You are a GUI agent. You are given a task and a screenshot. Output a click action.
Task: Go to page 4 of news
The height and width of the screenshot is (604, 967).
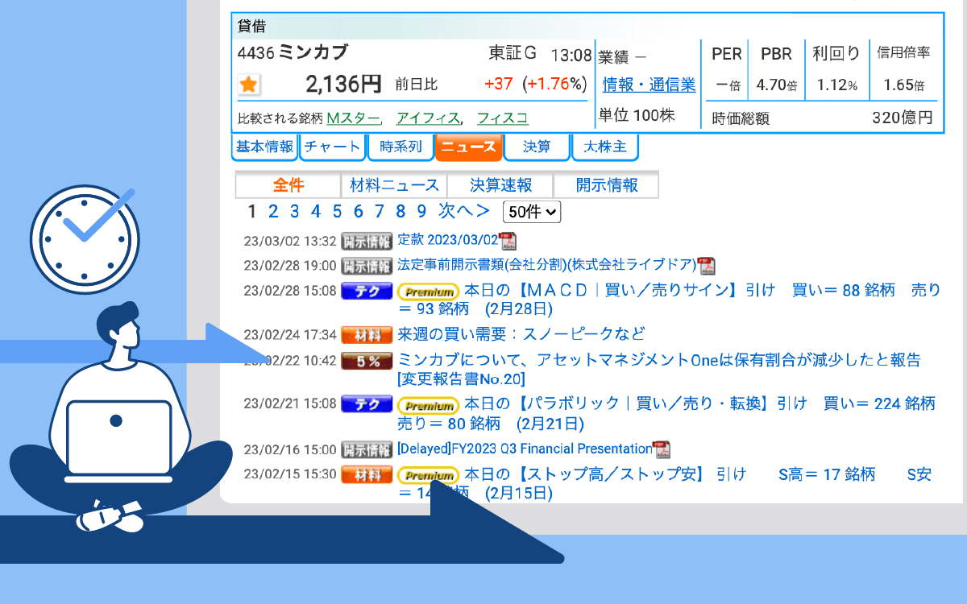tap(316, 212)
